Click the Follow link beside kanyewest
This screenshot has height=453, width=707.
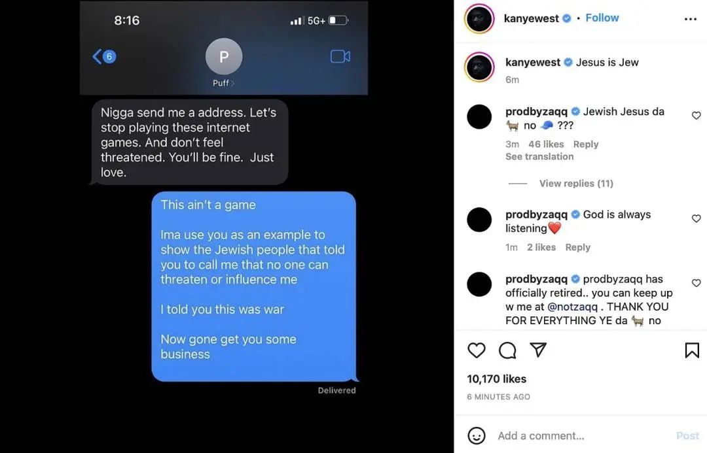pos(602,18)
